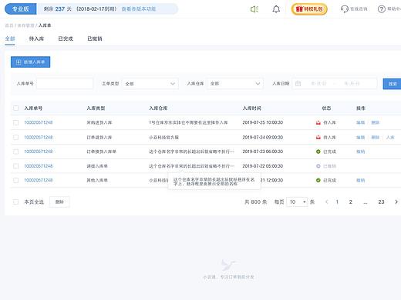
Task: Open order number in 其他入库单 row
Action: 39,180
